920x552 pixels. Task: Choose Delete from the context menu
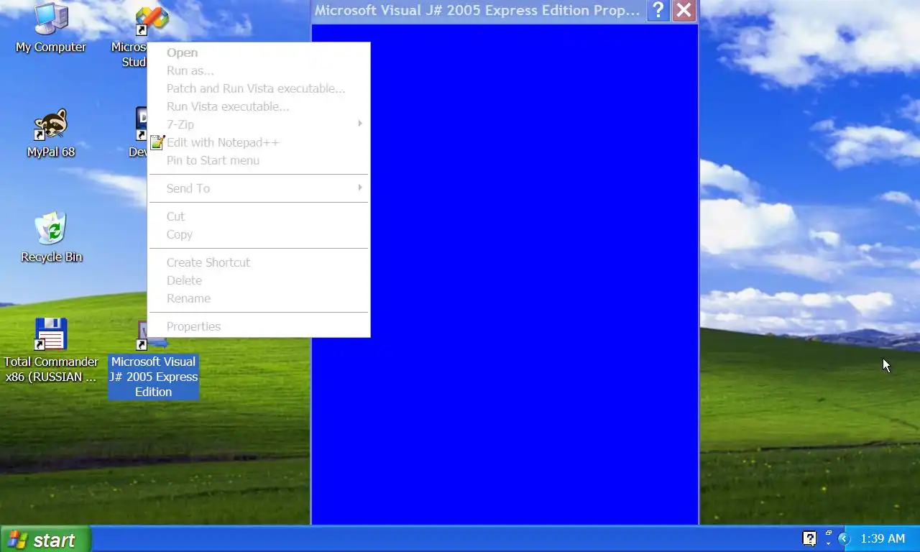[259, 280]
